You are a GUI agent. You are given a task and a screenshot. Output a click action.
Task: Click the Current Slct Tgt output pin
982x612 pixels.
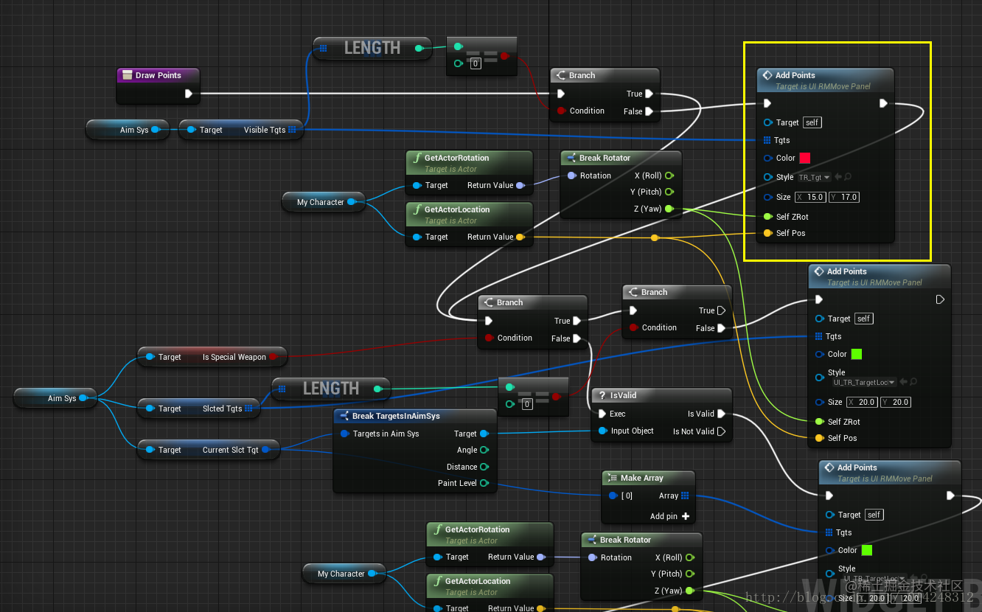tap(265, 450)
